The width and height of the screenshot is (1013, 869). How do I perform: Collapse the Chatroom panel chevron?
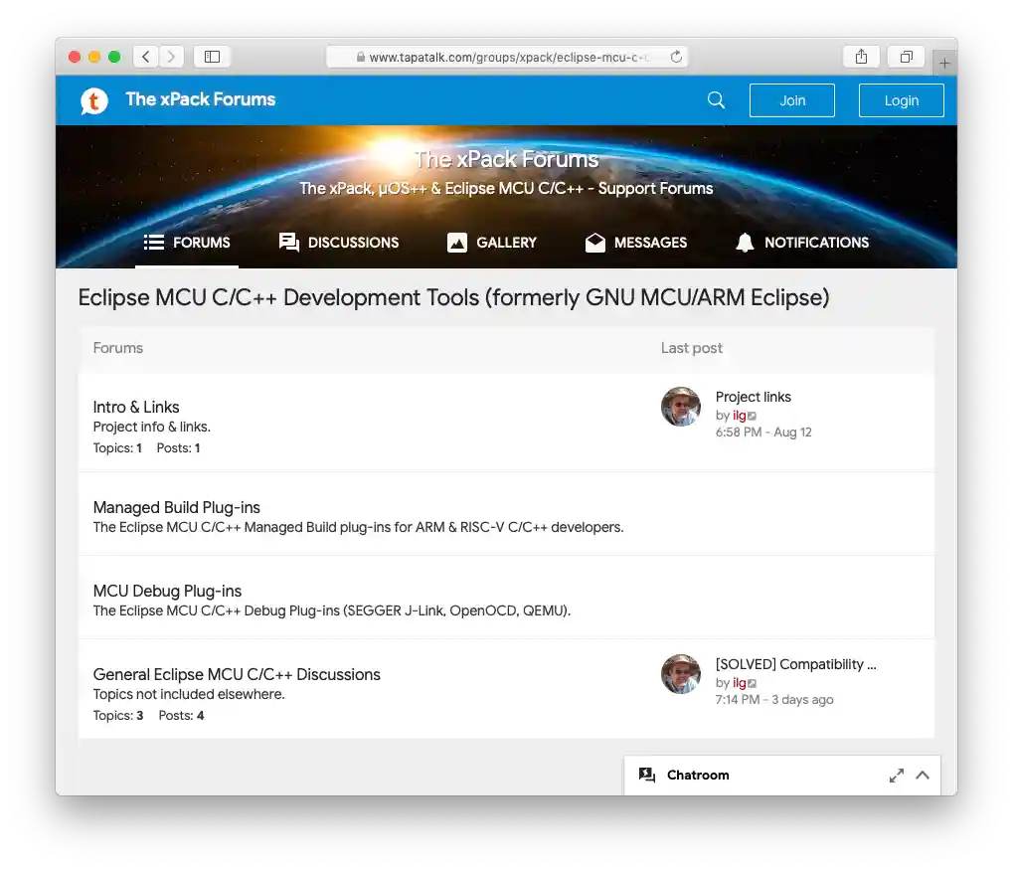923,775
